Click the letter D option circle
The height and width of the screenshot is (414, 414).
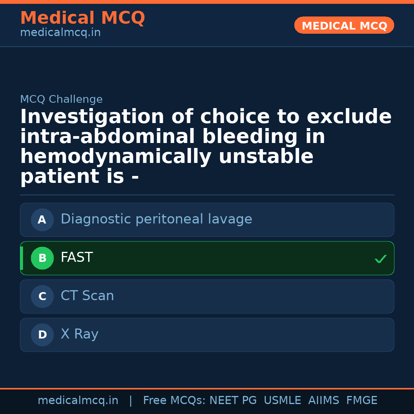pos(42,335)
